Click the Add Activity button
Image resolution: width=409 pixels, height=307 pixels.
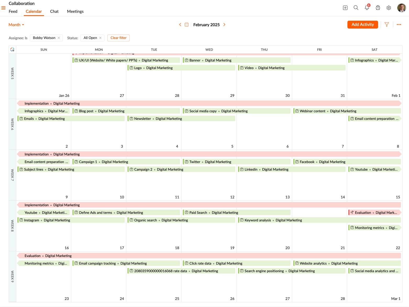(363, 24)
